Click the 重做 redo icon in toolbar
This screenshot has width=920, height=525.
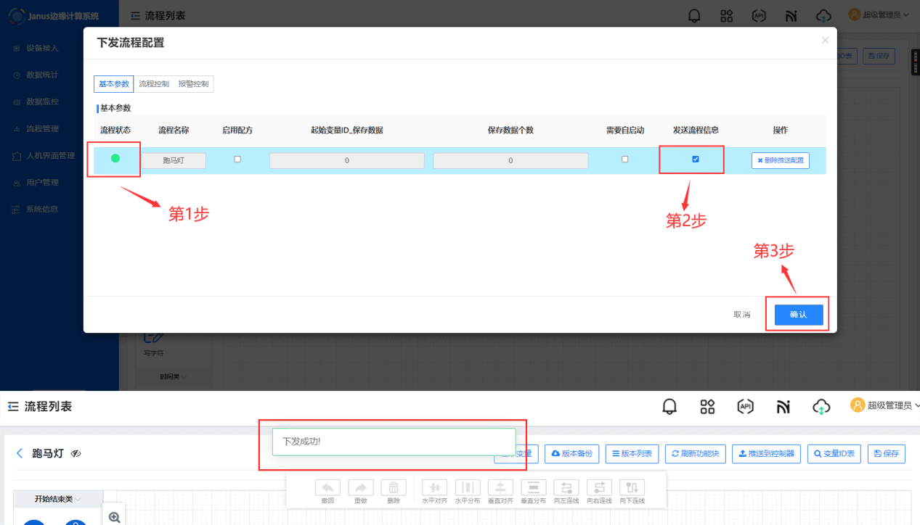click(x=361, y=488)
